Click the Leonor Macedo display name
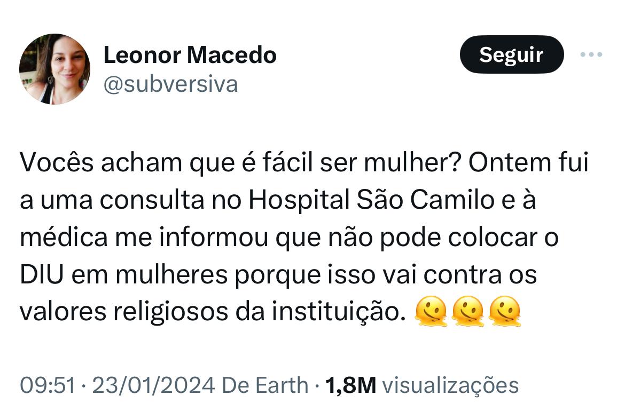Screen dimensions: 625x411 pyautogui.click(x=190, y=55)
